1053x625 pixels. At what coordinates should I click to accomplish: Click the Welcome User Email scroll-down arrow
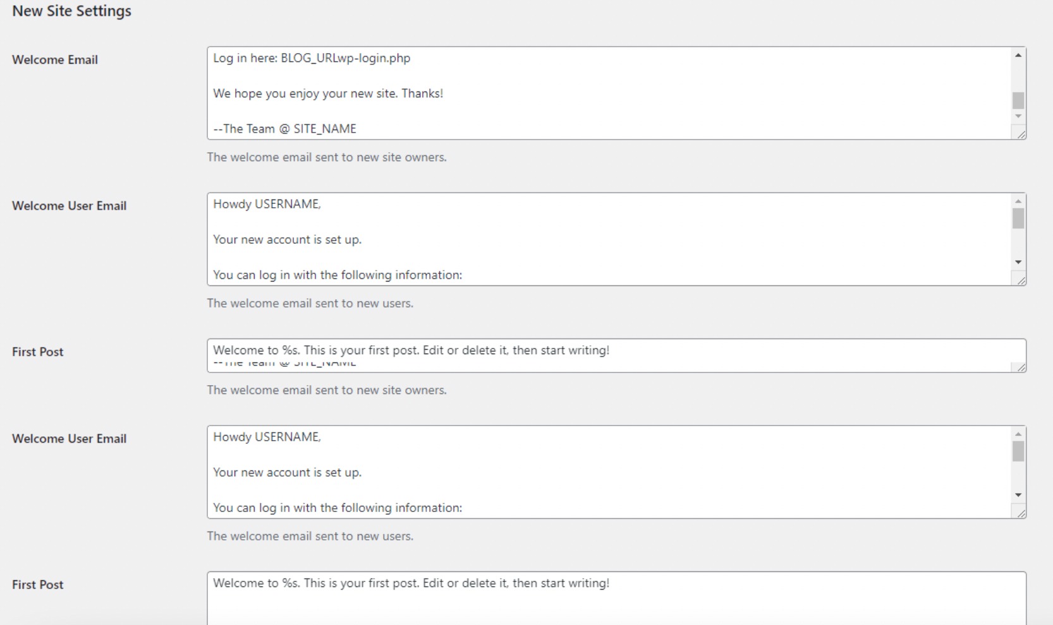1018,262
